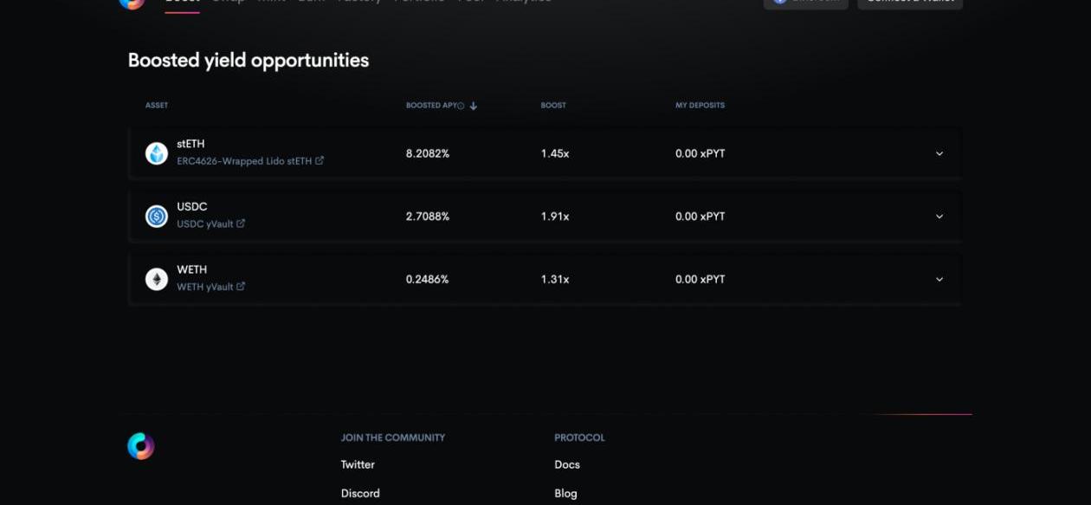Expand the stETH row chevron
The height and width of the screenshot is (505, 1091).
(x=939, y=153)
